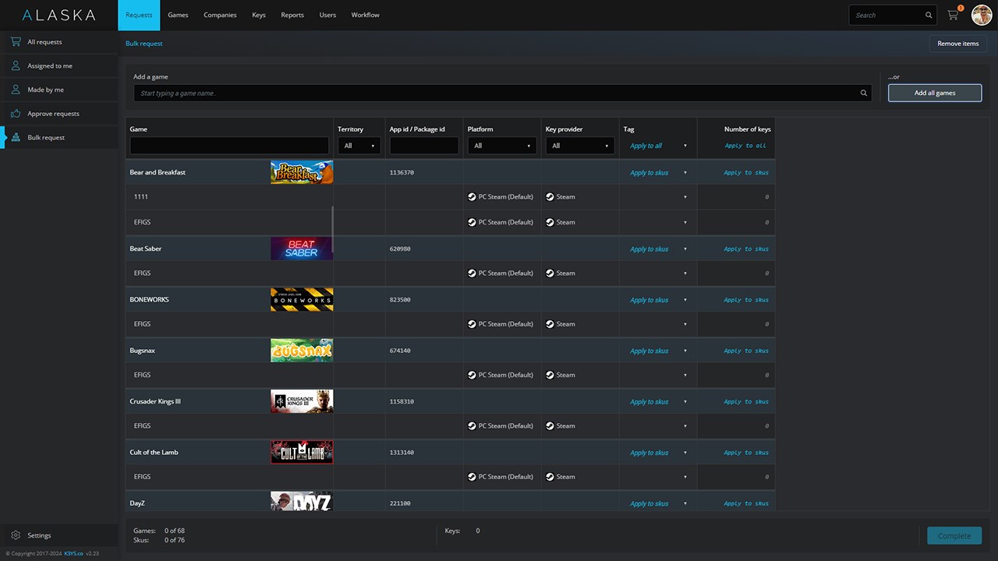Click number of keys field for Bear and Breakfast 1111 sku
This screenshot has width=998, height=561.
click(x=736, y=197)
